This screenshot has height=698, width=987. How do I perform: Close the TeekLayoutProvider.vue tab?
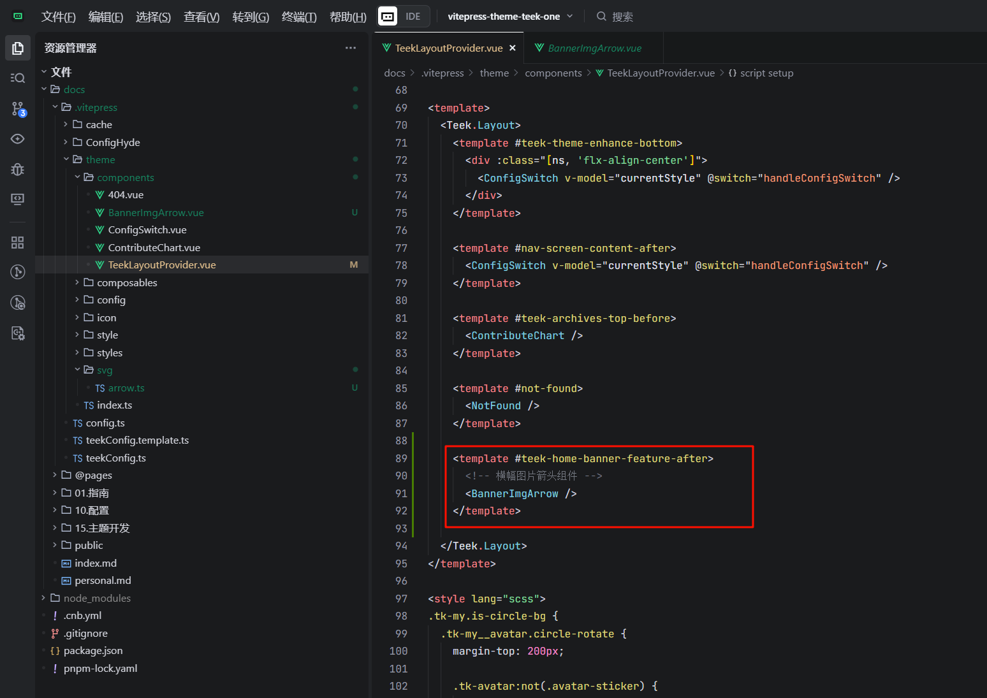click(x=513, y=48)
